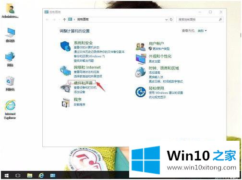Open 使用 Windows 建议的设置 link
The width and height of the screenshot is (242, 180).
tap(166, 93)
